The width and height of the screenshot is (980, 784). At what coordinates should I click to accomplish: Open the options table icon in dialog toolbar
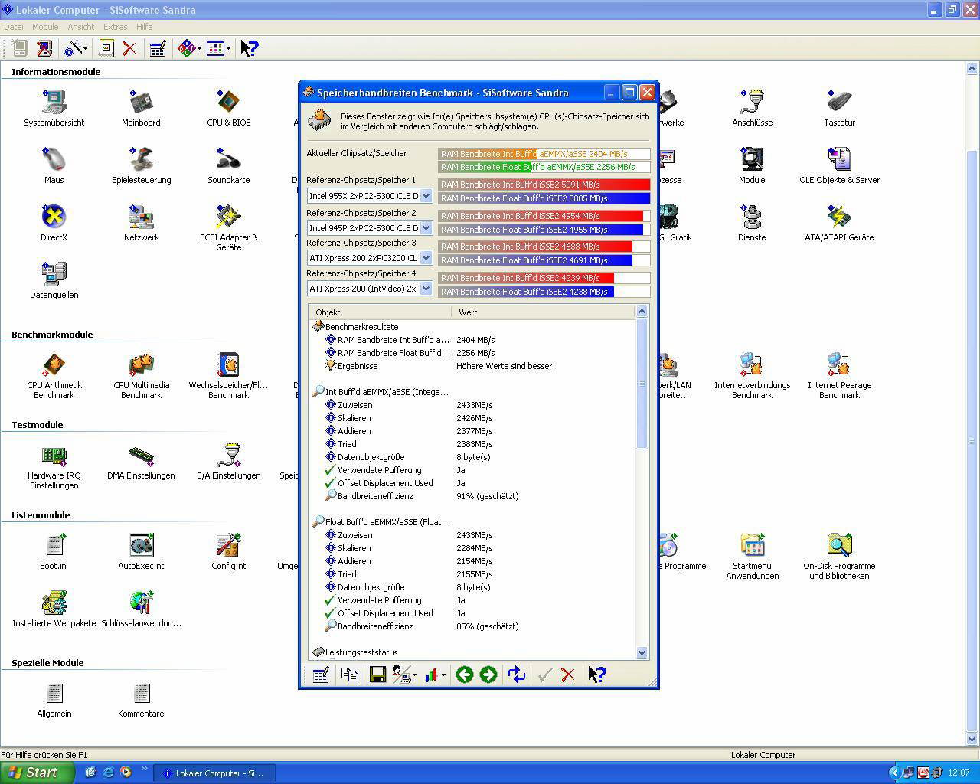point(321,675)
